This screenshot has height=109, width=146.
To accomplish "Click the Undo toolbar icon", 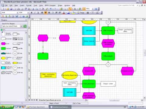I will [x=50, y=9].
